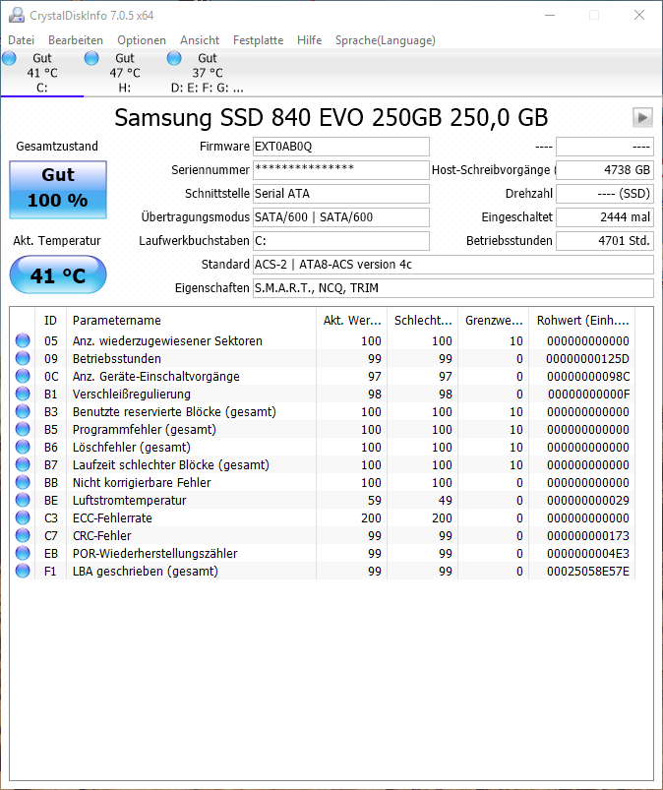663x790 pixels.
Task: Click the Standard field ACS-2
Action: click(x=453, y=265)
